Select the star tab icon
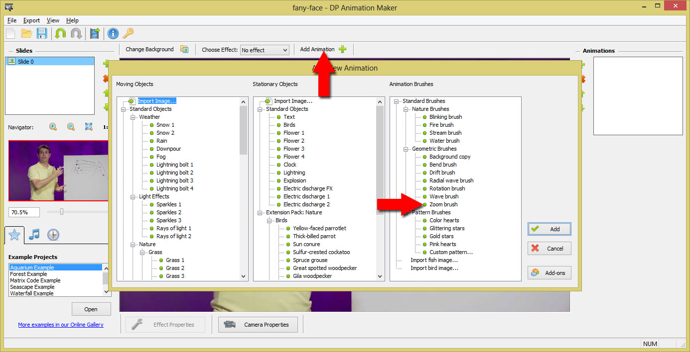This screenshot has height=352, width=690. click(x=14, y=235)
